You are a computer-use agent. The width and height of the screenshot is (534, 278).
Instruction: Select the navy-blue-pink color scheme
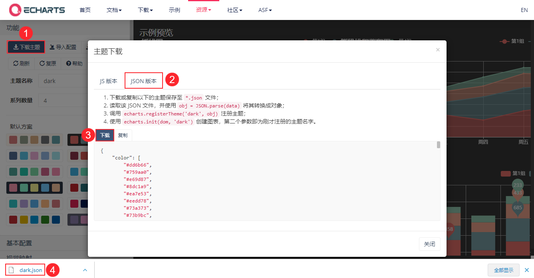(35, 156)
